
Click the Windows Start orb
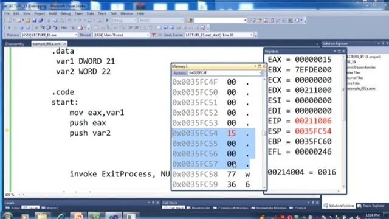[x=7, y=216]
